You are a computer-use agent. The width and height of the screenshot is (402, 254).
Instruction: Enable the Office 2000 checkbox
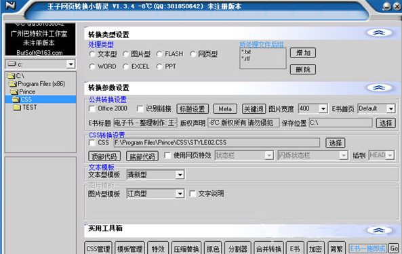point(92,109)
